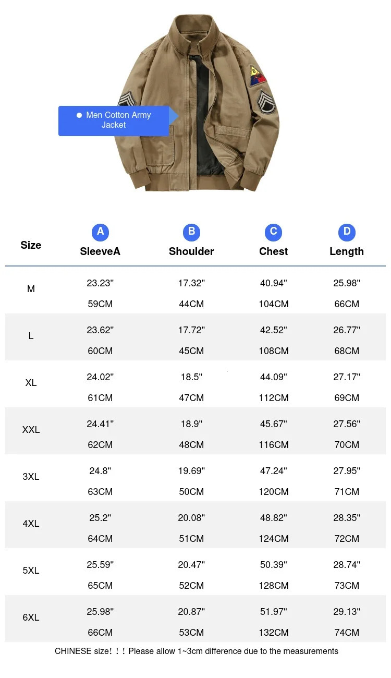Click the SleeveA column header
Screen dimensions: 391x678
tap(100, 251)
